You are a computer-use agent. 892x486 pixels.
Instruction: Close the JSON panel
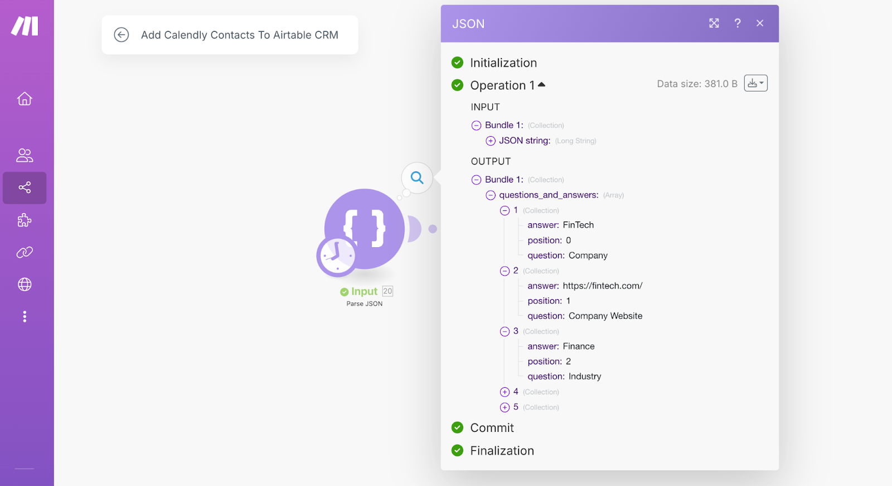pyautogui.click(x=760, y=23)
